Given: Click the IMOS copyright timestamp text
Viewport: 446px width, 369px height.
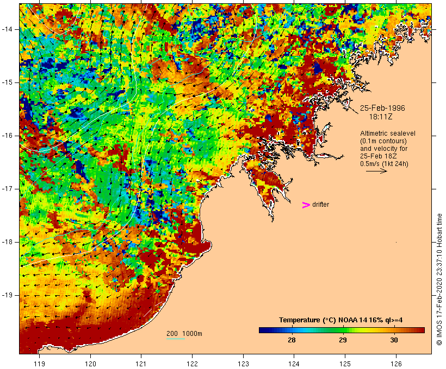Looking at the screenshot, I should pos(439,279).
